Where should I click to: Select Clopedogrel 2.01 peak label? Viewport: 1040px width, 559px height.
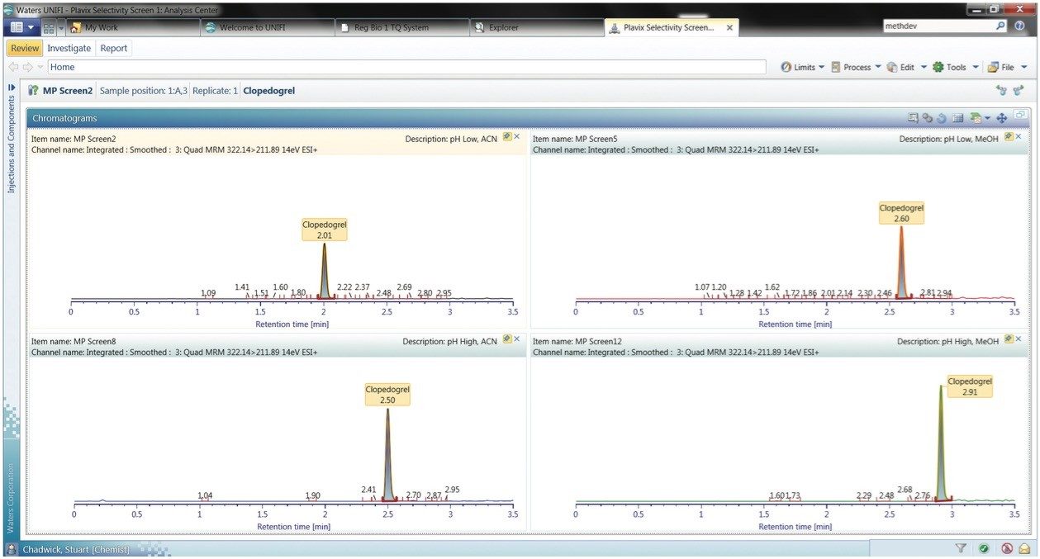[x=325, y=229]
